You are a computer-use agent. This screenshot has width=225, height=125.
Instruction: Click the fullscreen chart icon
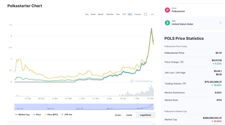click(146, 14)
